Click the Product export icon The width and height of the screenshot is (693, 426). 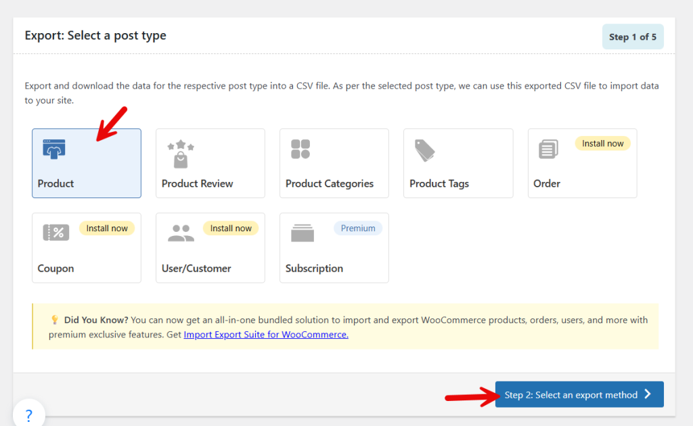pos(53,149)
